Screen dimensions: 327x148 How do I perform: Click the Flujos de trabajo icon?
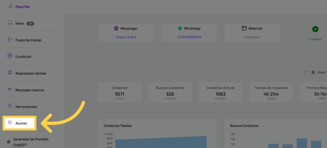point(10,40)
